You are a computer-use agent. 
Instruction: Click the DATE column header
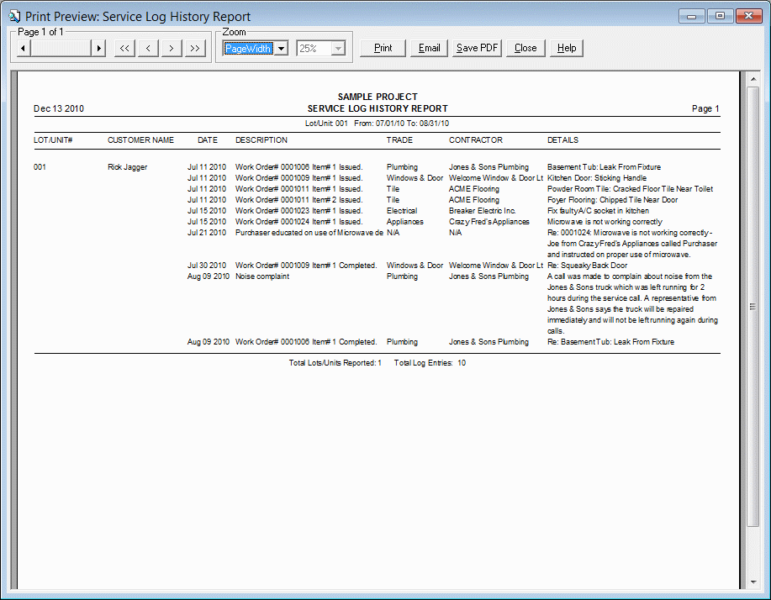tap(208, 140)
